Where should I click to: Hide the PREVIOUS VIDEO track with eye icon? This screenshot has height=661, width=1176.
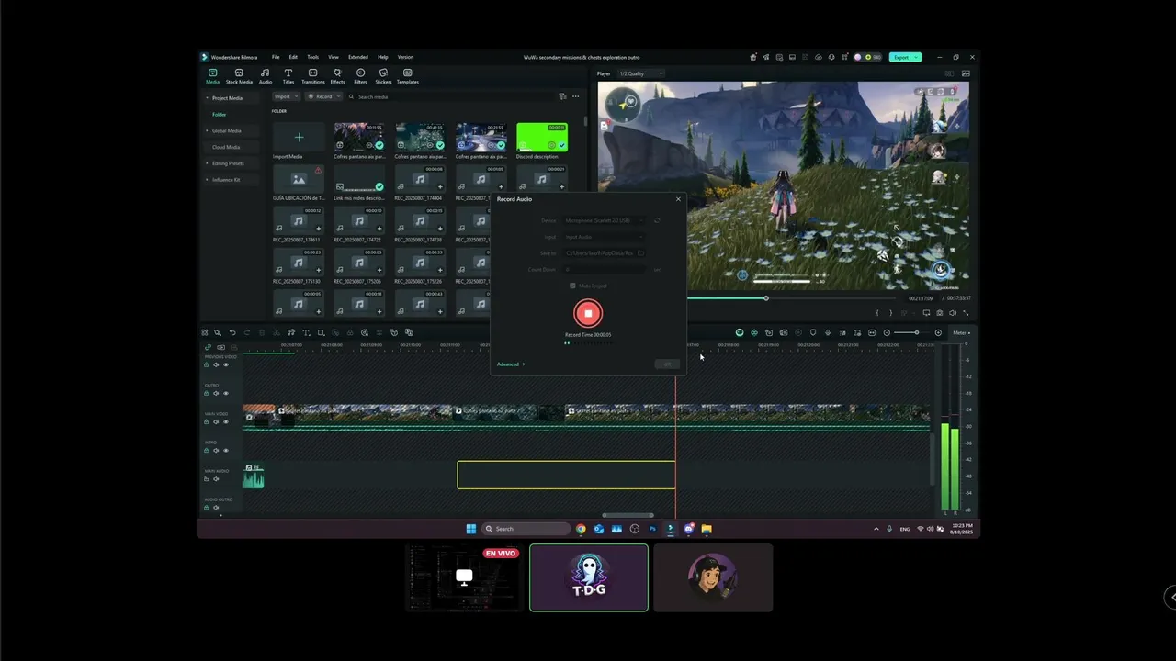pos(226,364)
